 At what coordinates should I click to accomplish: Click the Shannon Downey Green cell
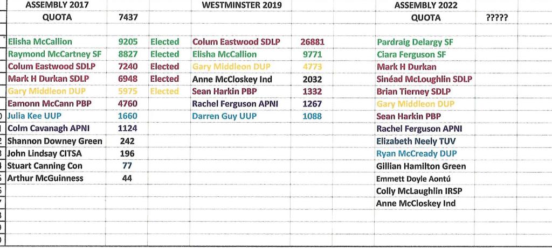tap(55, 141)
